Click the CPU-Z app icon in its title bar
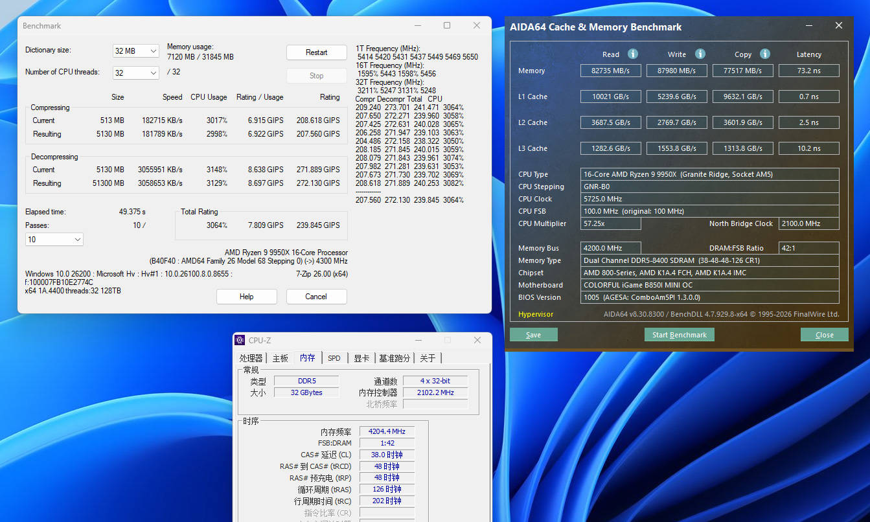 pyautogui.click(x=240, y=340)
